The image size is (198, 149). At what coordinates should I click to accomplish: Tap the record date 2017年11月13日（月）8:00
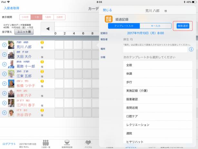coord(145,33)
